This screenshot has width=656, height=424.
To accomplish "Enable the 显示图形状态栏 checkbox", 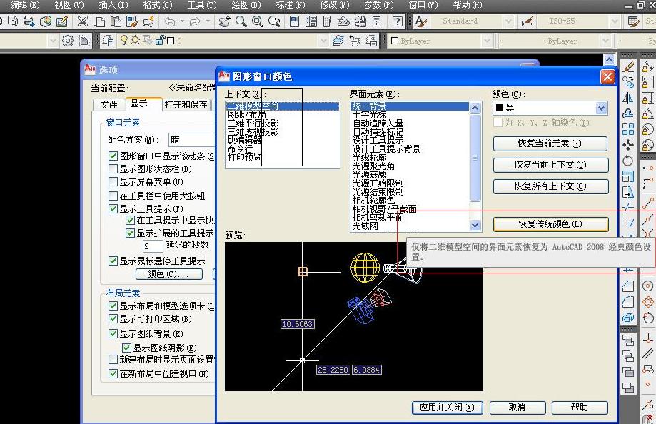I will click(113, 169).
